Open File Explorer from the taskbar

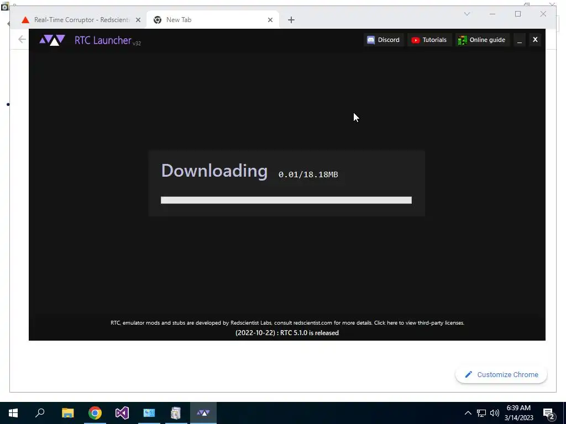pyautogui.click(x=67, y=413)
